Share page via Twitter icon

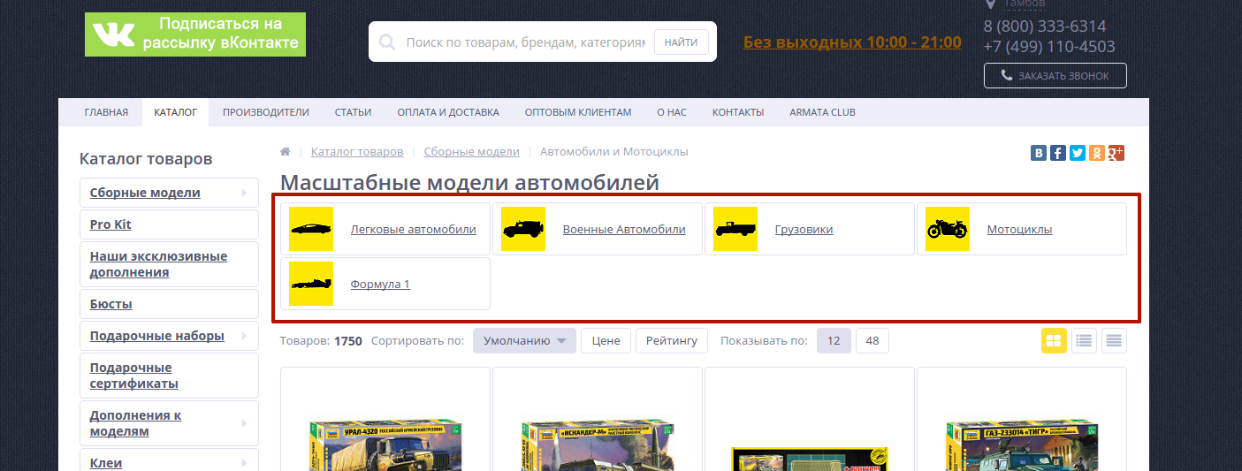1078,153
